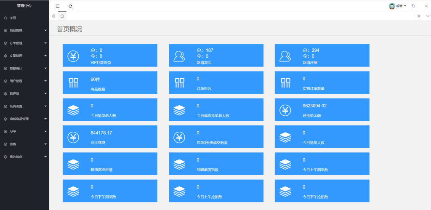Toggle the sidebar collapse menu icon
Image resolution: width=431 pixels, height=210 pixels.
pos(58,6)
